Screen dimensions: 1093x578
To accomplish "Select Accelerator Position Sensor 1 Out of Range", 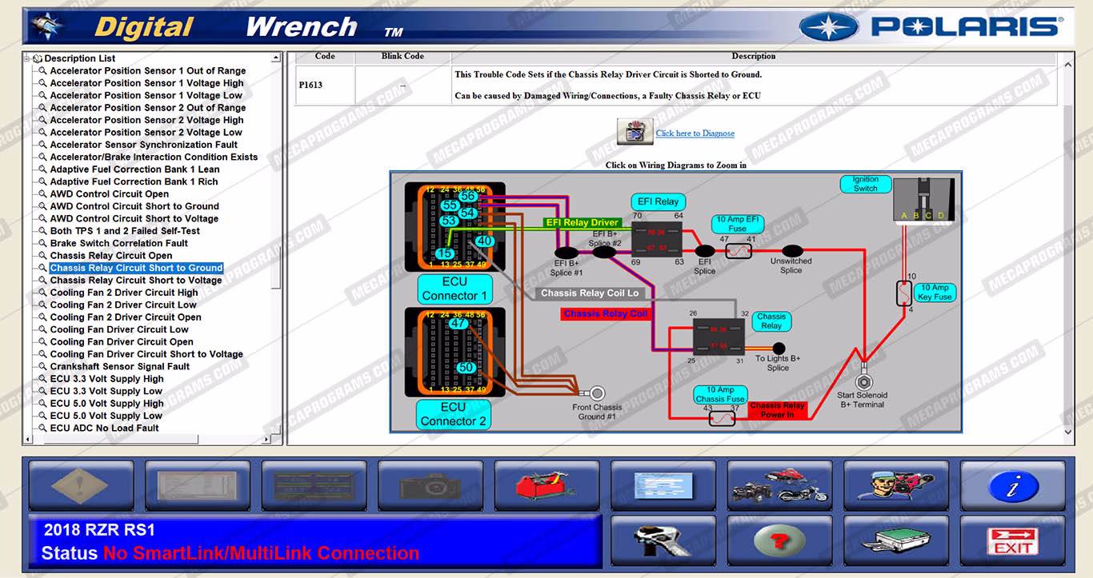I will 147,71.
